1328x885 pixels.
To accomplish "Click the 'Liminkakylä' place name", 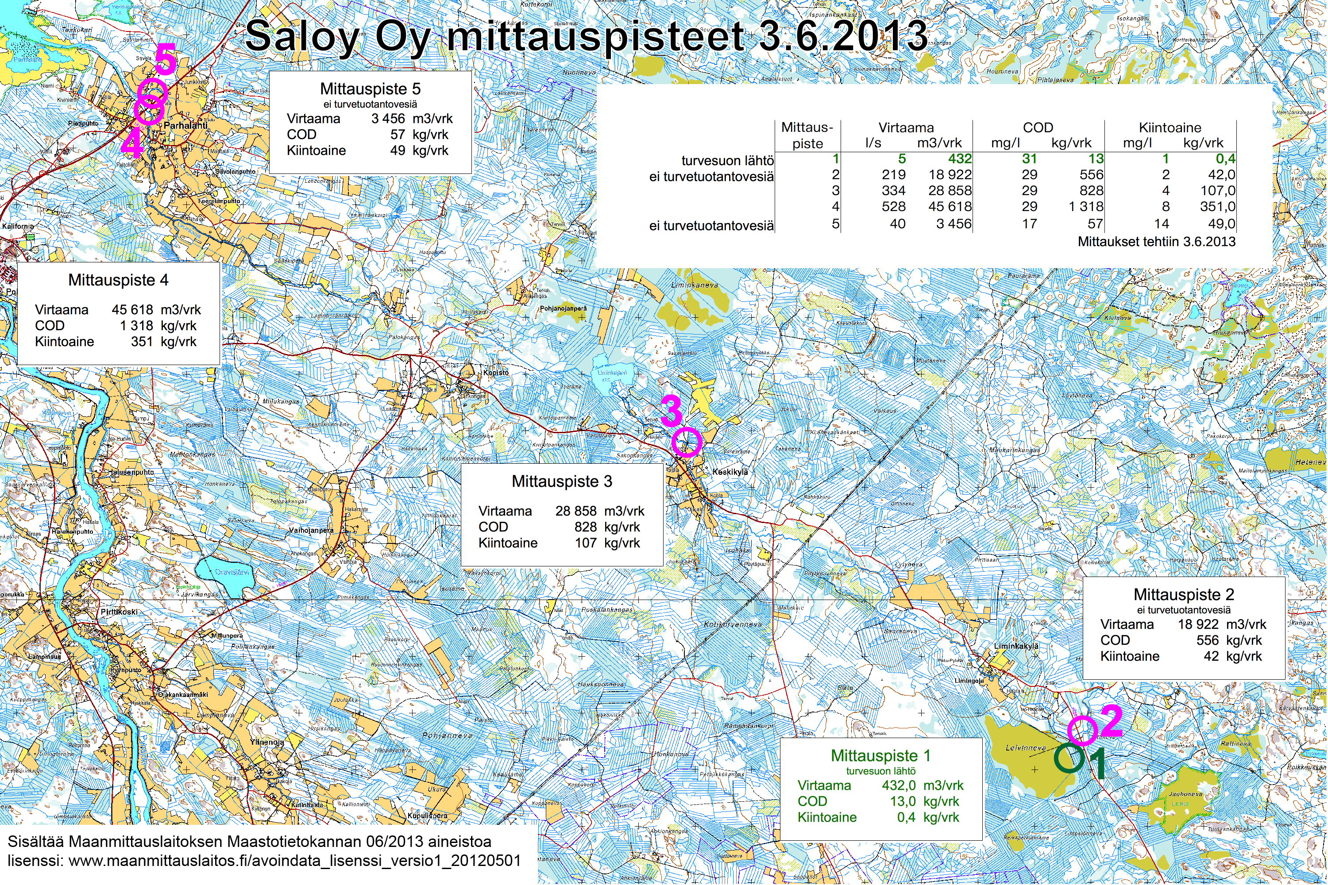I will (x=1016, y=646).
